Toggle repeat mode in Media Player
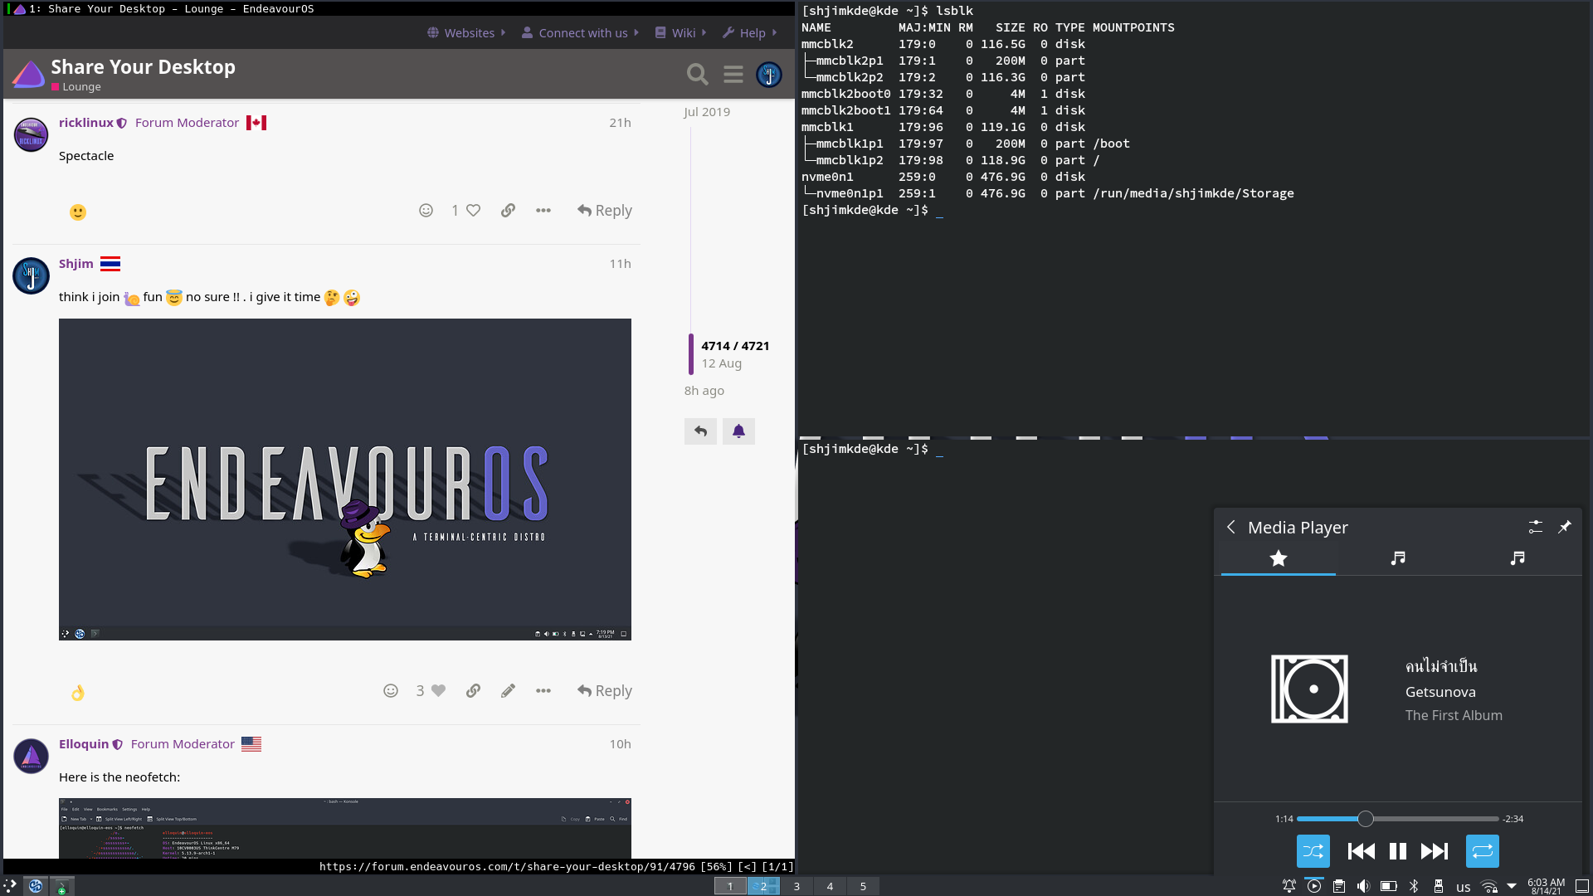 point(1482,851)
